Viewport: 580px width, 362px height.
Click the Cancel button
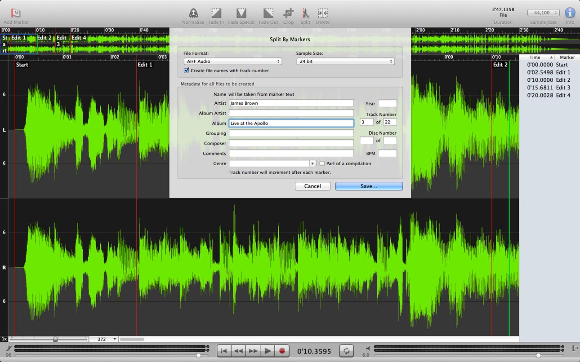pyautogui.click(x=312, y=186)
